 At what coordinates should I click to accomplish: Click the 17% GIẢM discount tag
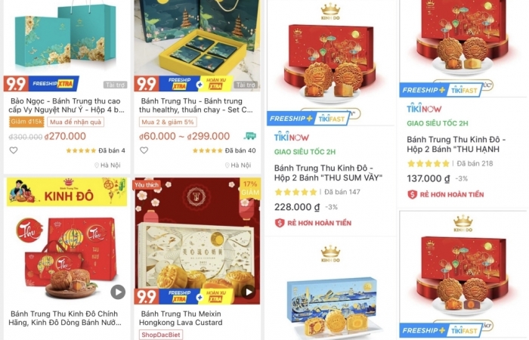[x=250, y=188]
